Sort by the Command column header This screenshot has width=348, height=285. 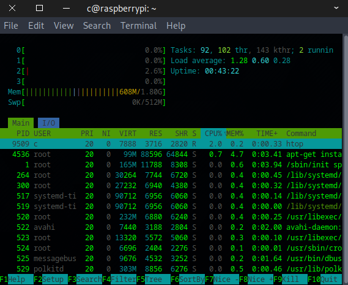click(x=301, y=133)
